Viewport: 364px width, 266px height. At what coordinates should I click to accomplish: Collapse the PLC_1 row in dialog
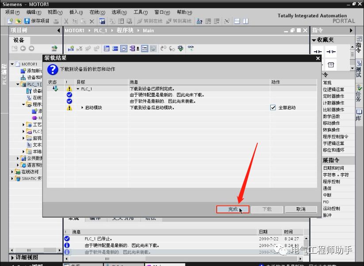78,89
